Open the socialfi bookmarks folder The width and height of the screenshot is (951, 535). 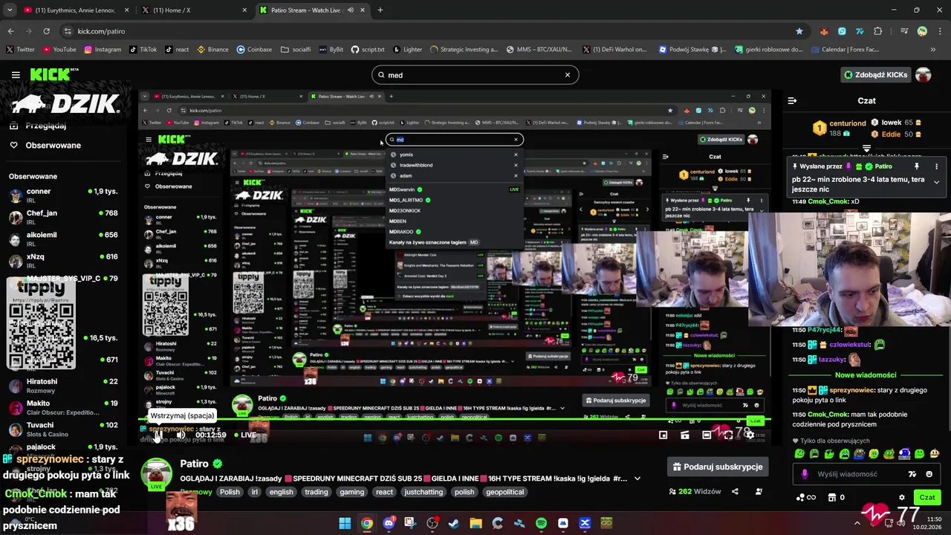coord(296,50)
